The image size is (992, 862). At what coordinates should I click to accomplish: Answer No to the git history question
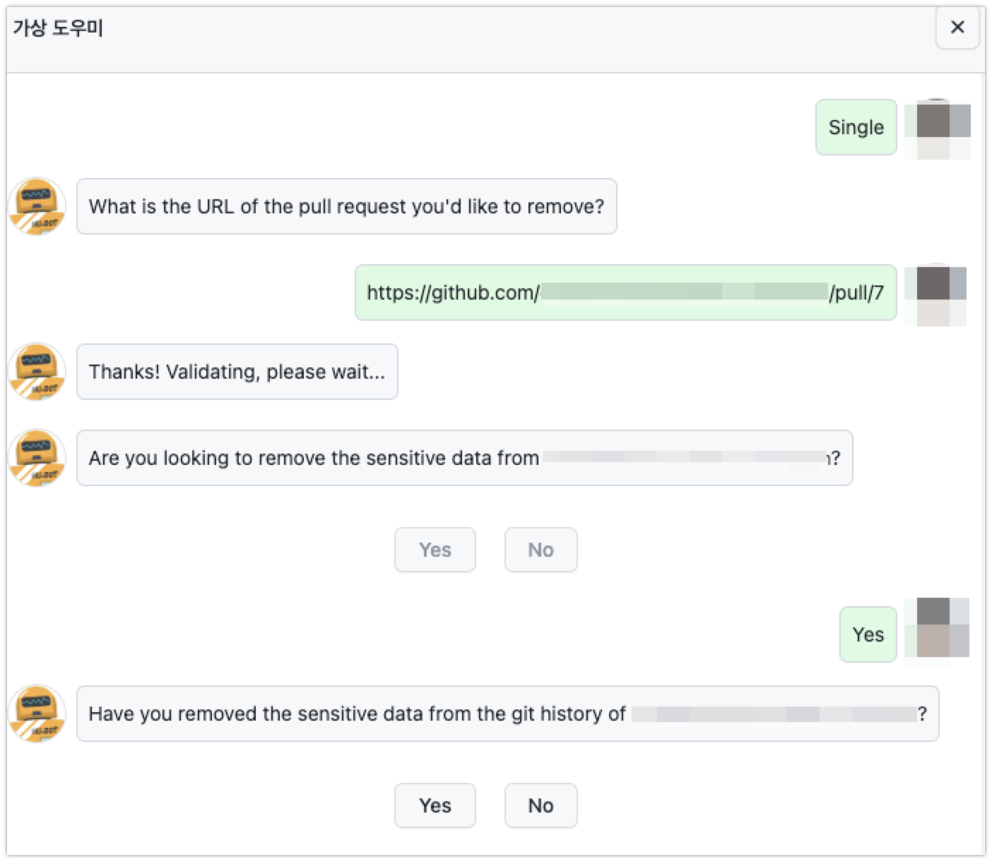pyautogui.click(x=541, y=805)
